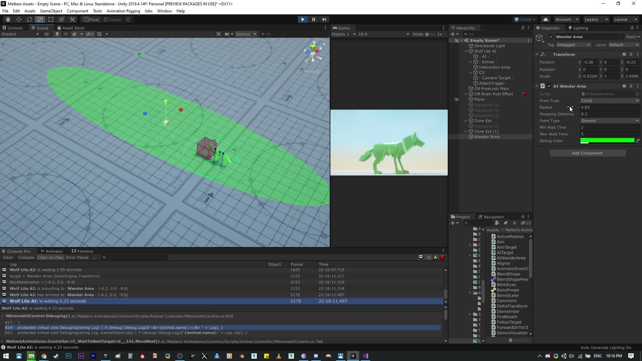Select the Move tool

pyautogui.click(x=19, y=19)
